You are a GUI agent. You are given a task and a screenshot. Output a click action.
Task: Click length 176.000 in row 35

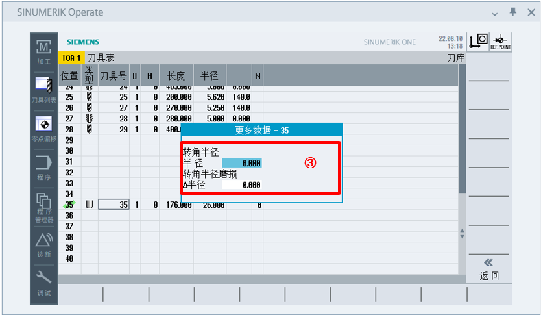179,205
